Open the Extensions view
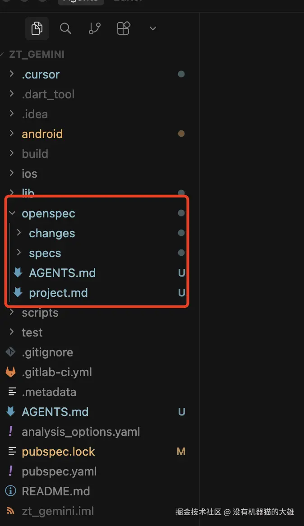 point(123,28)
